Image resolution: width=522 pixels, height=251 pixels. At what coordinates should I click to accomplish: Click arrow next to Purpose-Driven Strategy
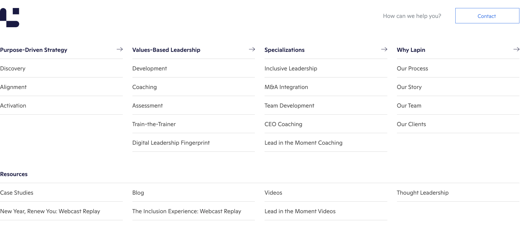point(120,49)
